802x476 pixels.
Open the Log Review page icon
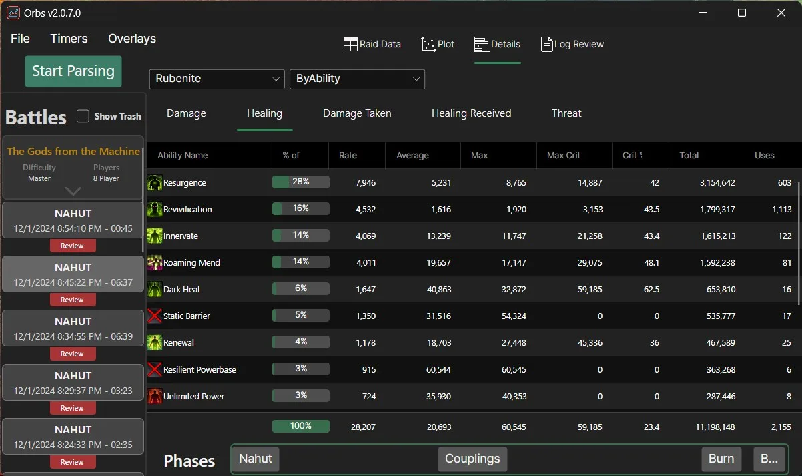547,45
